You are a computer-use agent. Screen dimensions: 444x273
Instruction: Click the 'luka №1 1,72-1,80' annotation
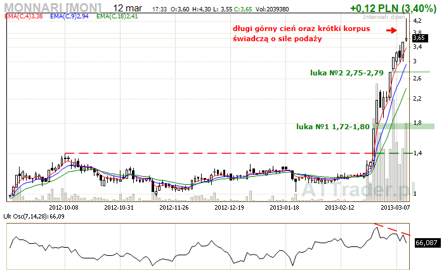[x=333, y=127]
